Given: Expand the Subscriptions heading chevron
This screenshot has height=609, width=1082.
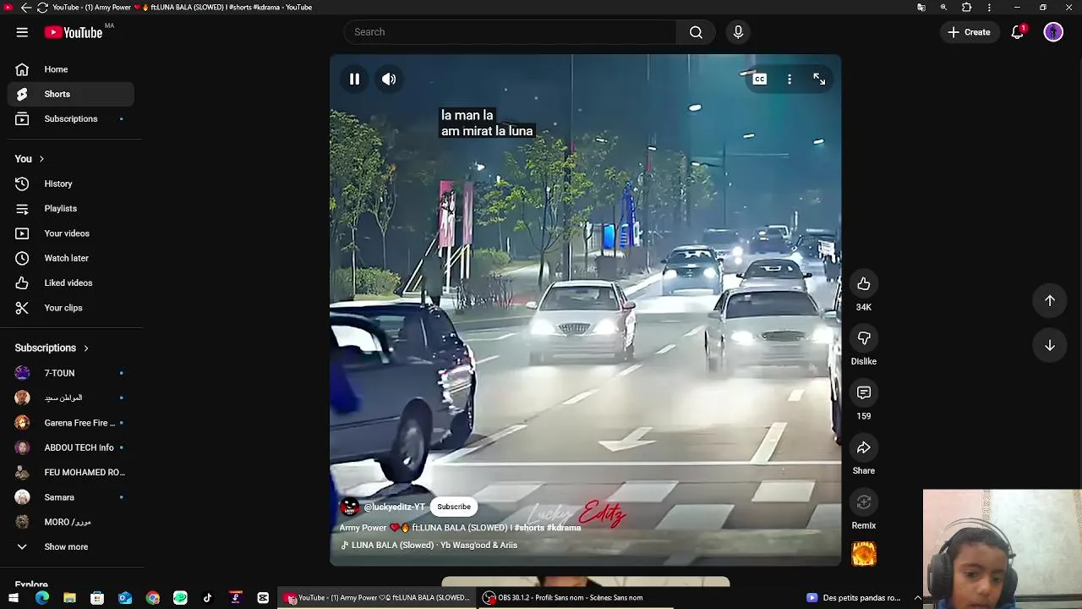Looking at the screenshot, I should 85,348.
